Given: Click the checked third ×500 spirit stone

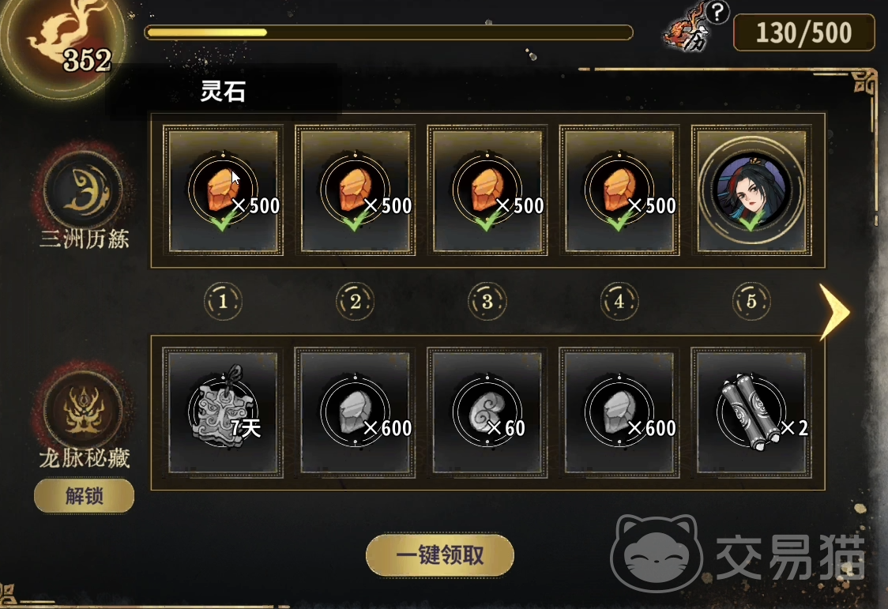Looking at the screenshot, I should coord(487,190).
